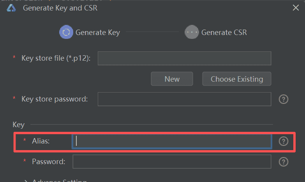Click the Generate Key step circle icon
This screenshot has height=182, width=305.
(x=66, y=32)
